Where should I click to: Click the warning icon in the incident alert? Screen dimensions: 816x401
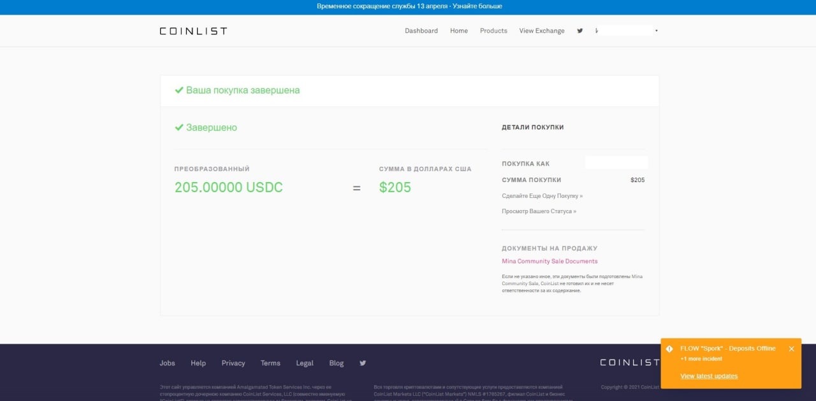(669, 349)
